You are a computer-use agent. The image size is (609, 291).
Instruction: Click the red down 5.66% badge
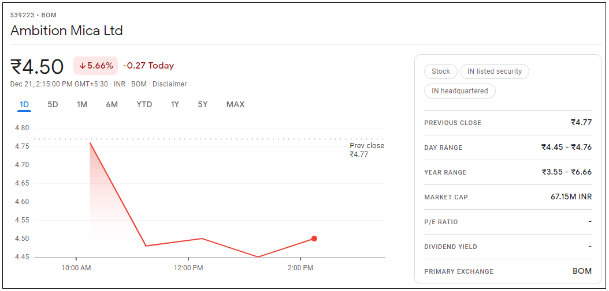tap(95, 66)
